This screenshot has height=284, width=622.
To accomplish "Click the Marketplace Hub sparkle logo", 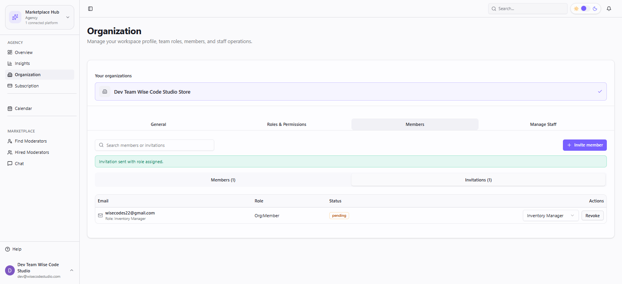I will pyautogui.click(x=15, y=17).
